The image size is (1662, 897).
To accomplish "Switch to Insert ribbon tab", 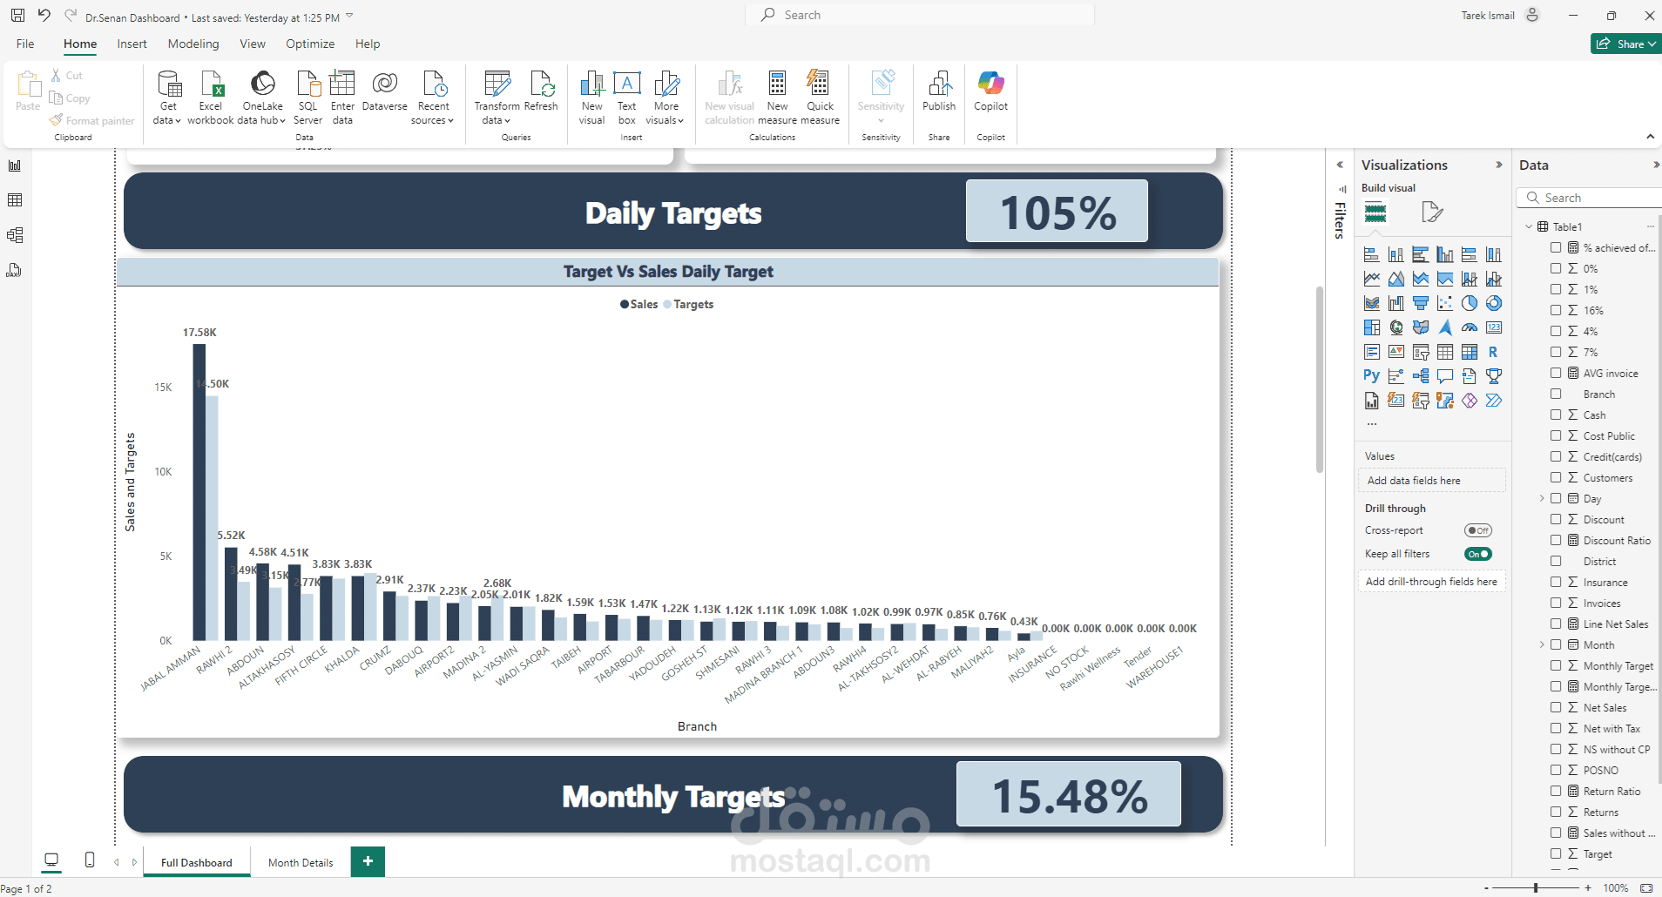I will [132, 44].
